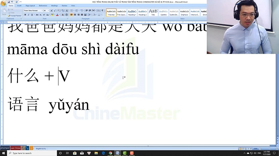279x156 pixels.
Task: Click the taskbar search box
Action: click(32, 153)
